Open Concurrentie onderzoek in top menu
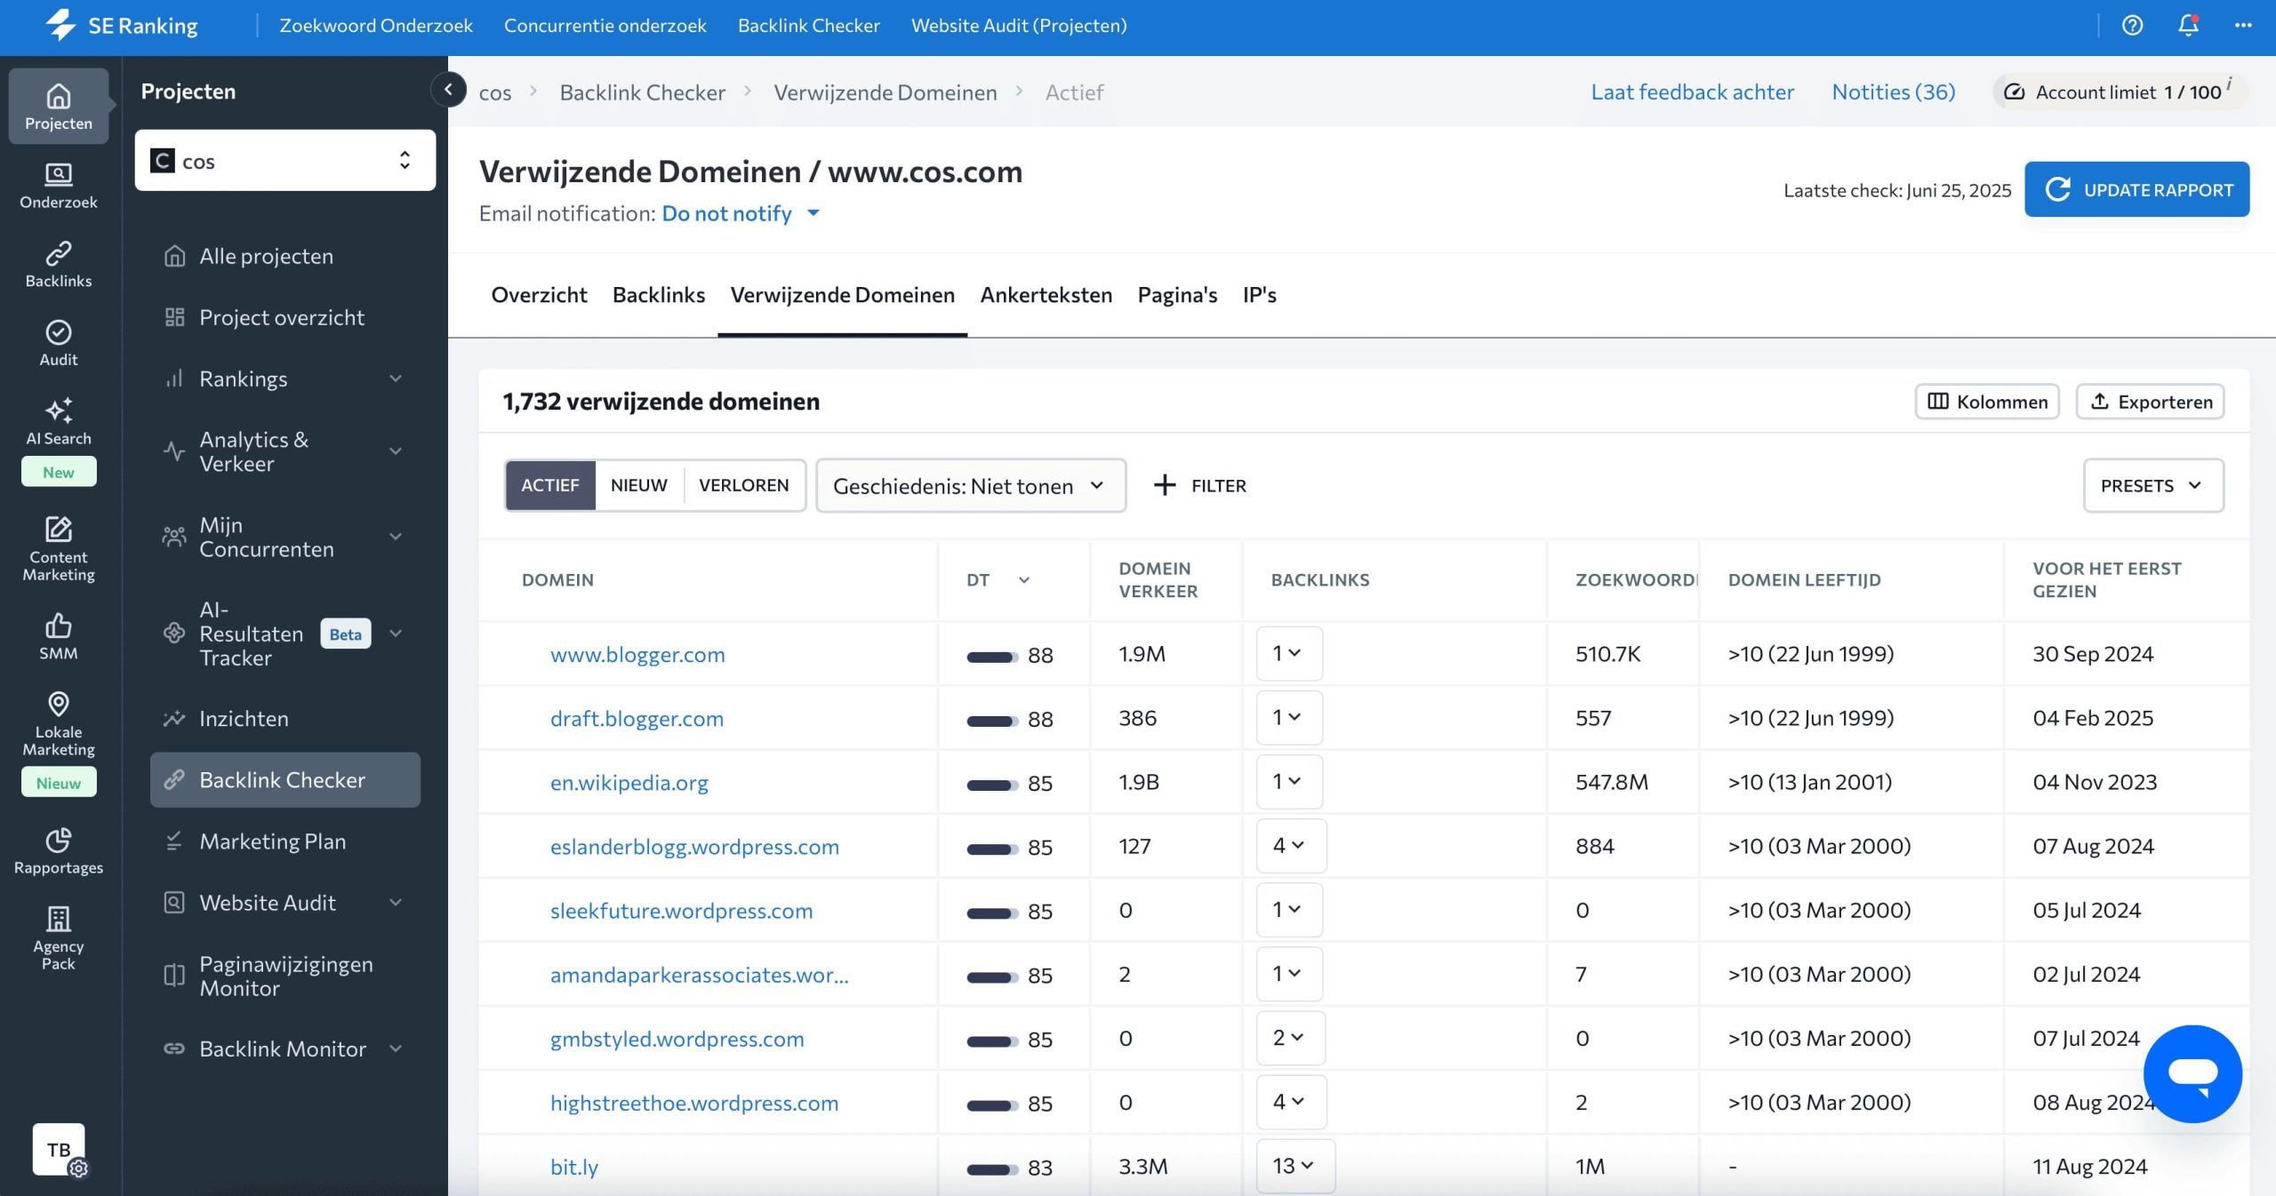The image size is (2276, 1196). point(605,25)
